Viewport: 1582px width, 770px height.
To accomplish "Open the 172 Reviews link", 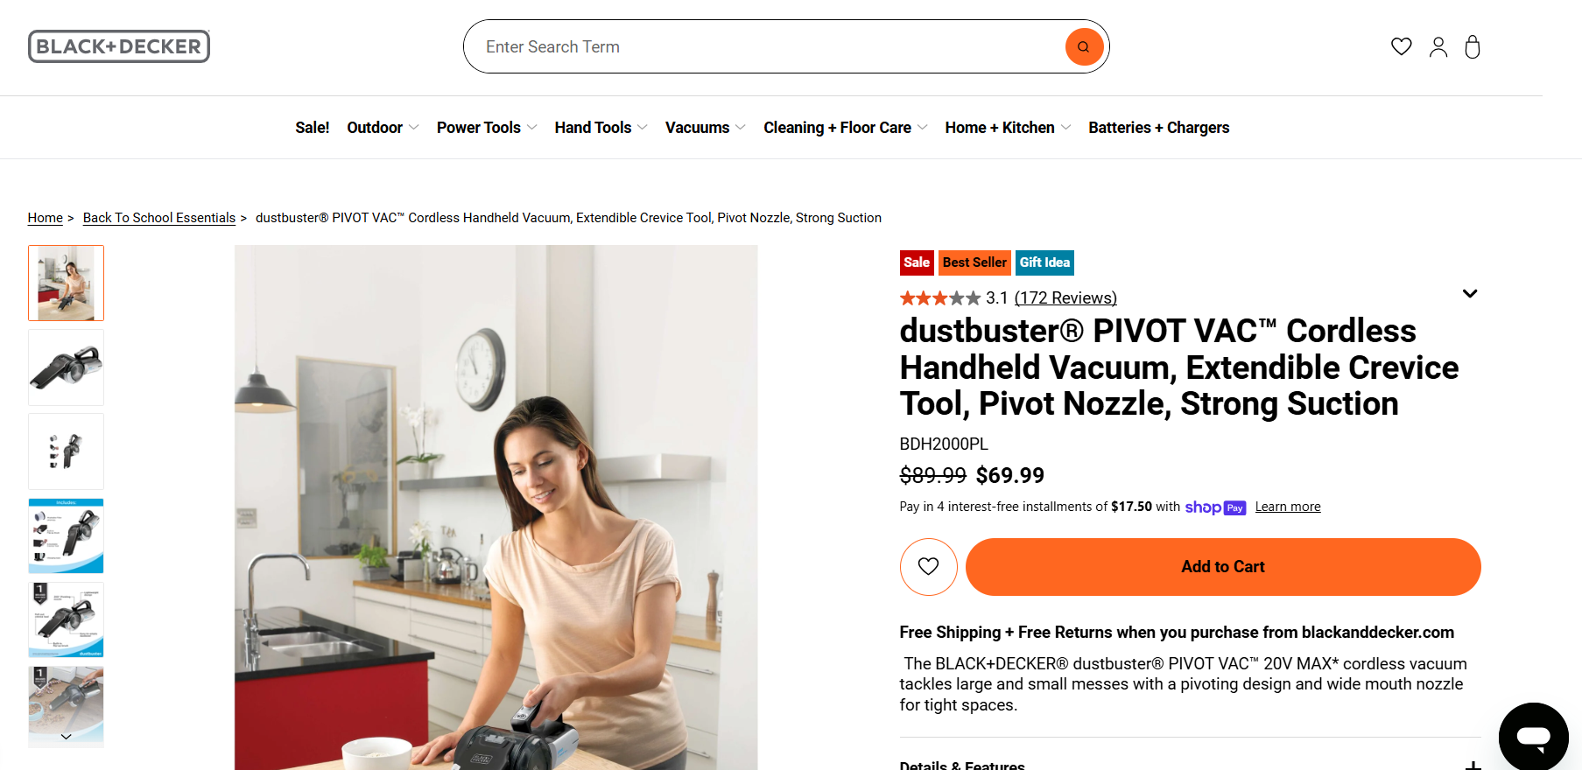I will [x=1065, y=297].
